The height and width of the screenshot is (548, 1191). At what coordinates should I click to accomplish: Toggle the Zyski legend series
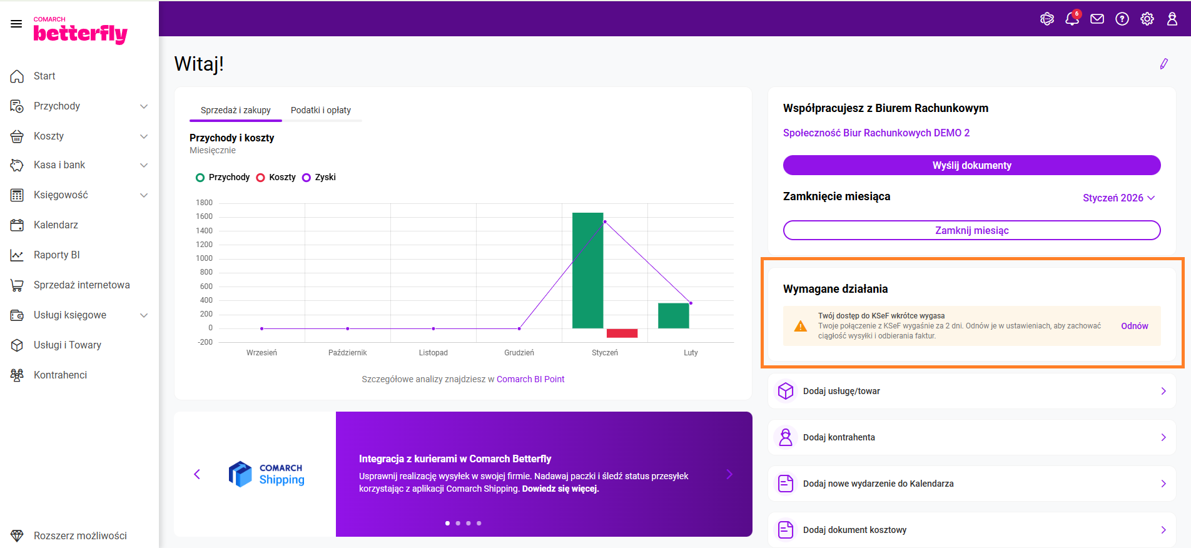coord(319,177)
